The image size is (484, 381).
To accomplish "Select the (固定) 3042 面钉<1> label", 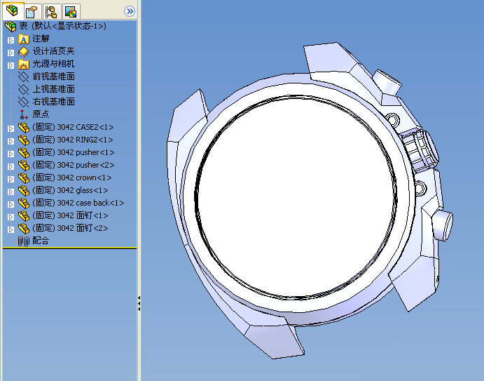I will (70, 215).
